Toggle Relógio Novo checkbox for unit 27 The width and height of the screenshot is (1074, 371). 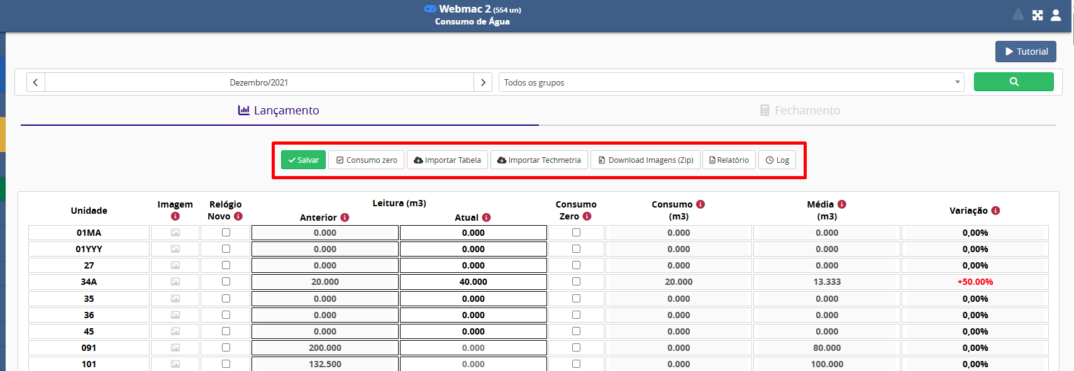pos(226,265)
